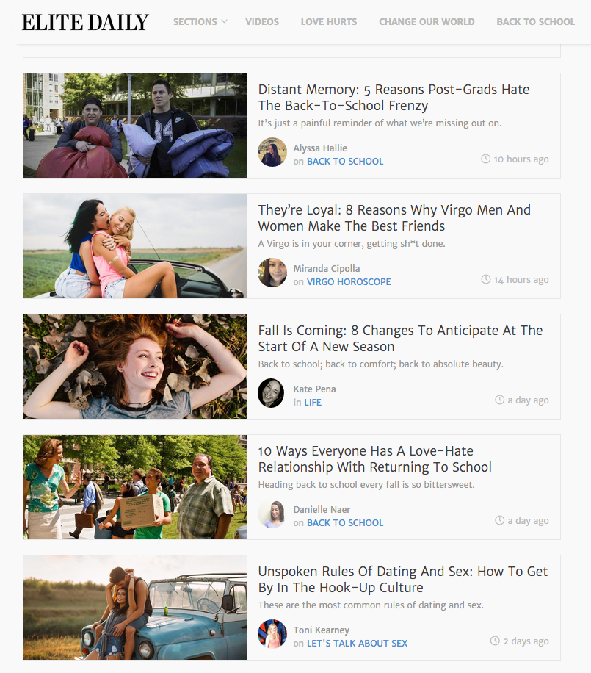View Miranda Cipolla's author avatar
The width and height of the screenshot is (591, 673).
point(272,273)
